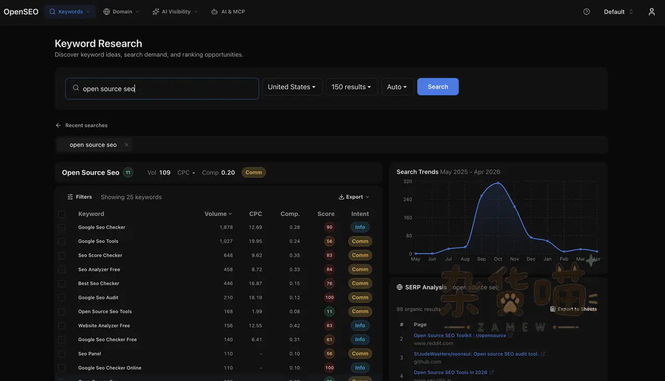Click the difficulty score badge 11 beside Open Source Seo
665x381 pixels.
128,172
